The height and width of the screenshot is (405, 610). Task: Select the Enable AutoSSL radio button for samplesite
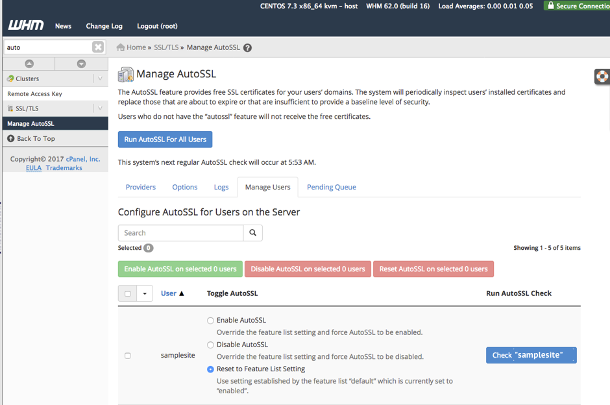click(x=210, y=320)
